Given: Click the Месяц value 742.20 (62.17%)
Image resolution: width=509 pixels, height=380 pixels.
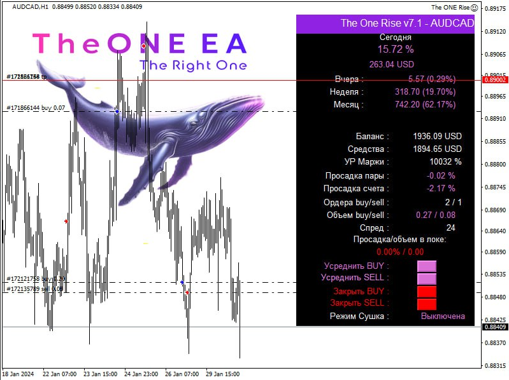Looking at the screenshot, I should [x=426, y=105].
